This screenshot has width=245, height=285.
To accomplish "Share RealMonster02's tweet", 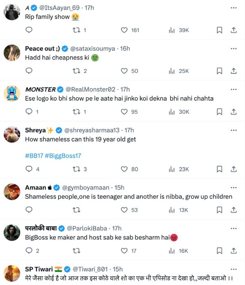I will 234,112.
